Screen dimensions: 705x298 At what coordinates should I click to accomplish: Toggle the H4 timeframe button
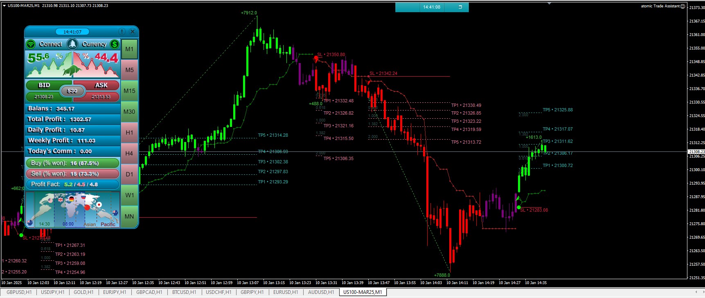(129, 154)
